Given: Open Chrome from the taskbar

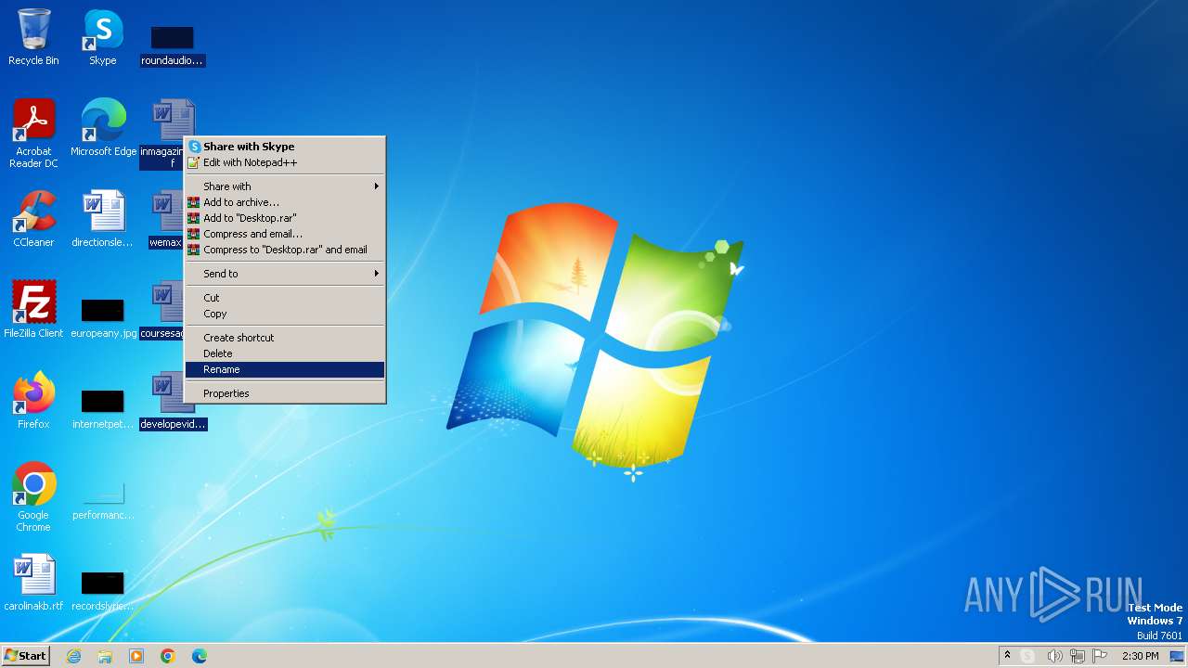Looking at the screenshot, I should click(x=168, y=656).
